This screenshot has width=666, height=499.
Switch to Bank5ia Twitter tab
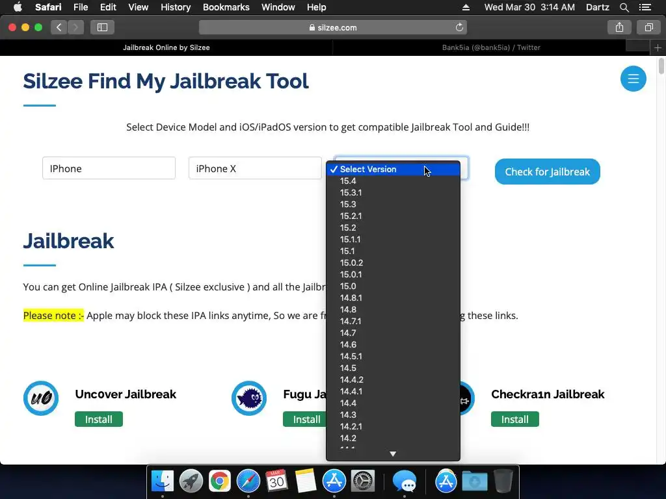coord(491,47)
